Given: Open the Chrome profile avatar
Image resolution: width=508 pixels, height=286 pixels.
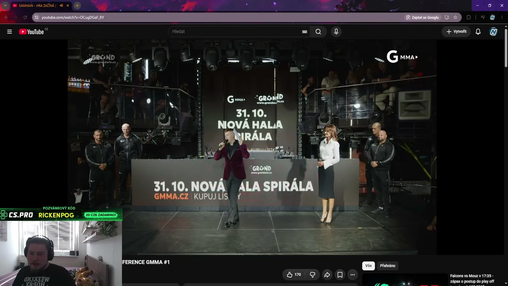Looking at the screenshot, I should point(493,17).
